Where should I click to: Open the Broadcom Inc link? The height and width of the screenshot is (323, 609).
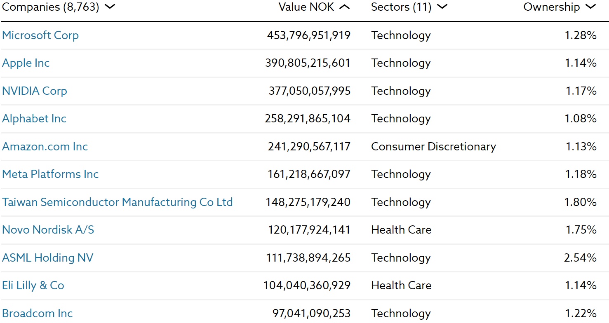[38, 314]
